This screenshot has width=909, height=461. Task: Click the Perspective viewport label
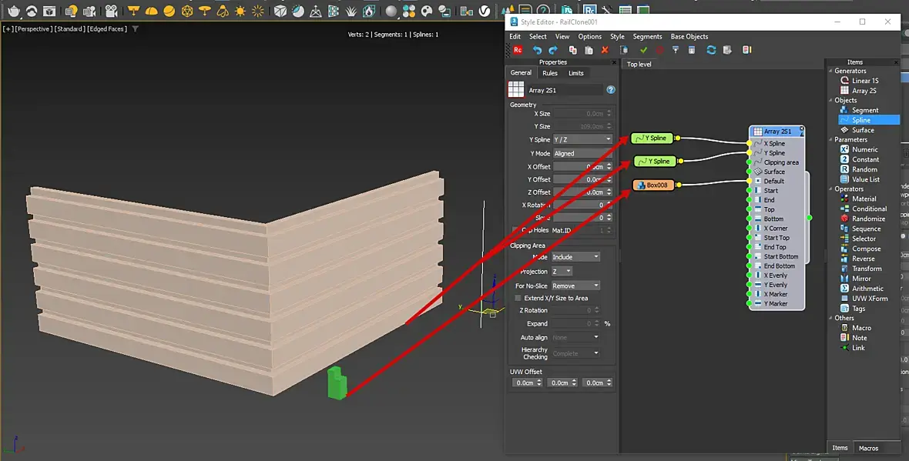[x=34, y=28]
